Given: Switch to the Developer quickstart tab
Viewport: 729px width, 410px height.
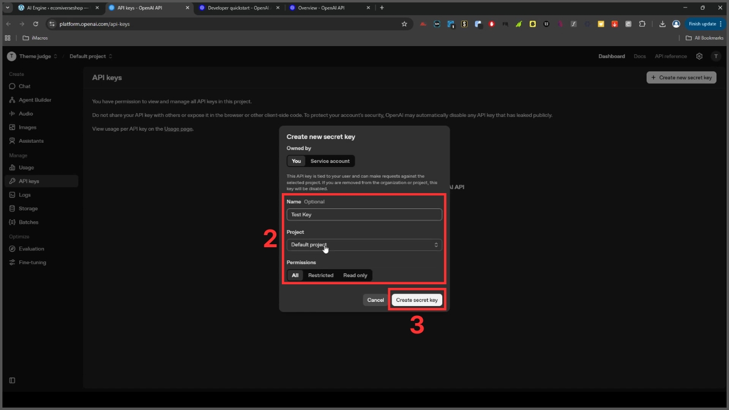Looking at the screenshot, I should [x=239, y=8].
